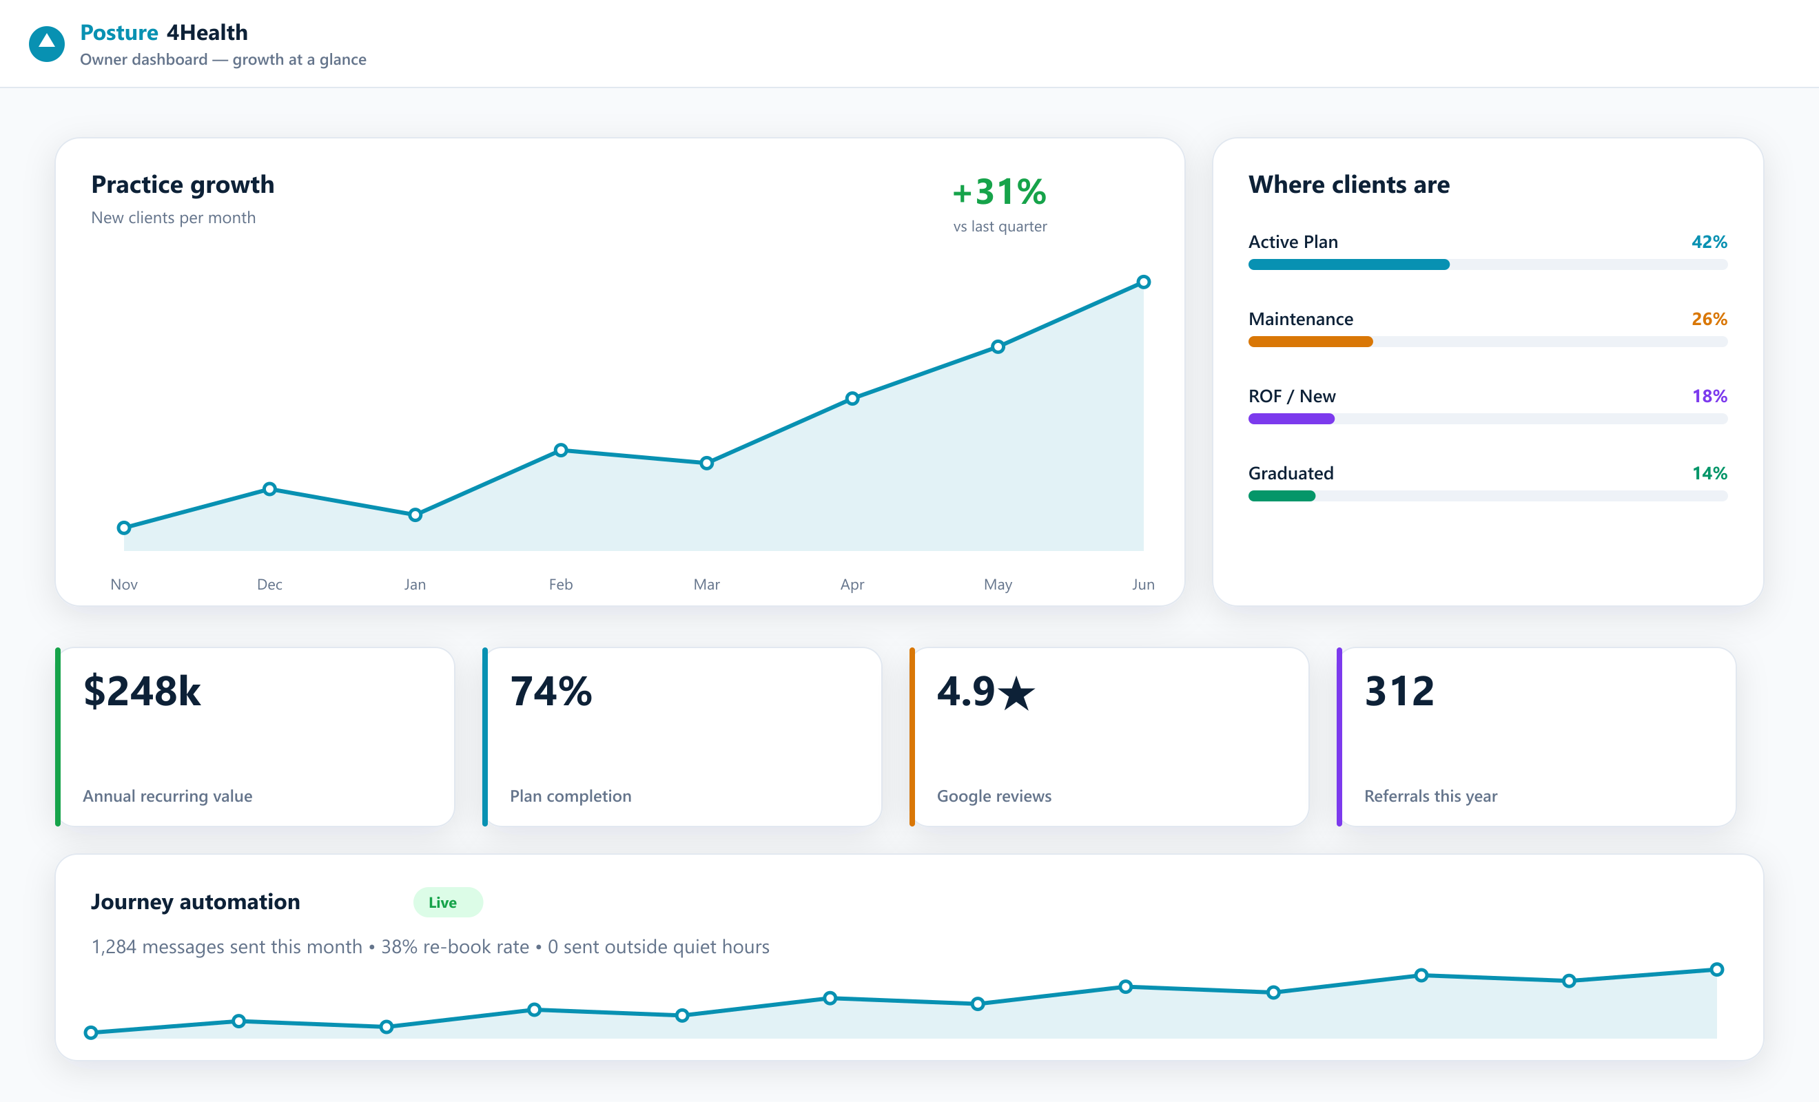1819x1102 pixels.
Task: Click the Feb axis label
Action: pyautogui.click(x=561, y=585)
